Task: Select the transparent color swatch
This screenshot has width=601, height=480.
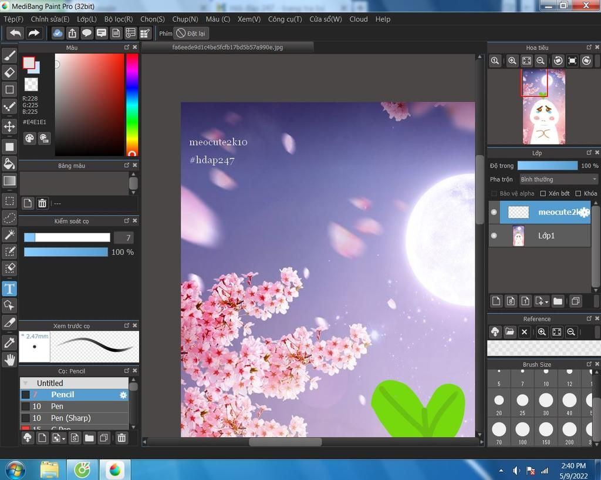Action: tap(31, 85)
